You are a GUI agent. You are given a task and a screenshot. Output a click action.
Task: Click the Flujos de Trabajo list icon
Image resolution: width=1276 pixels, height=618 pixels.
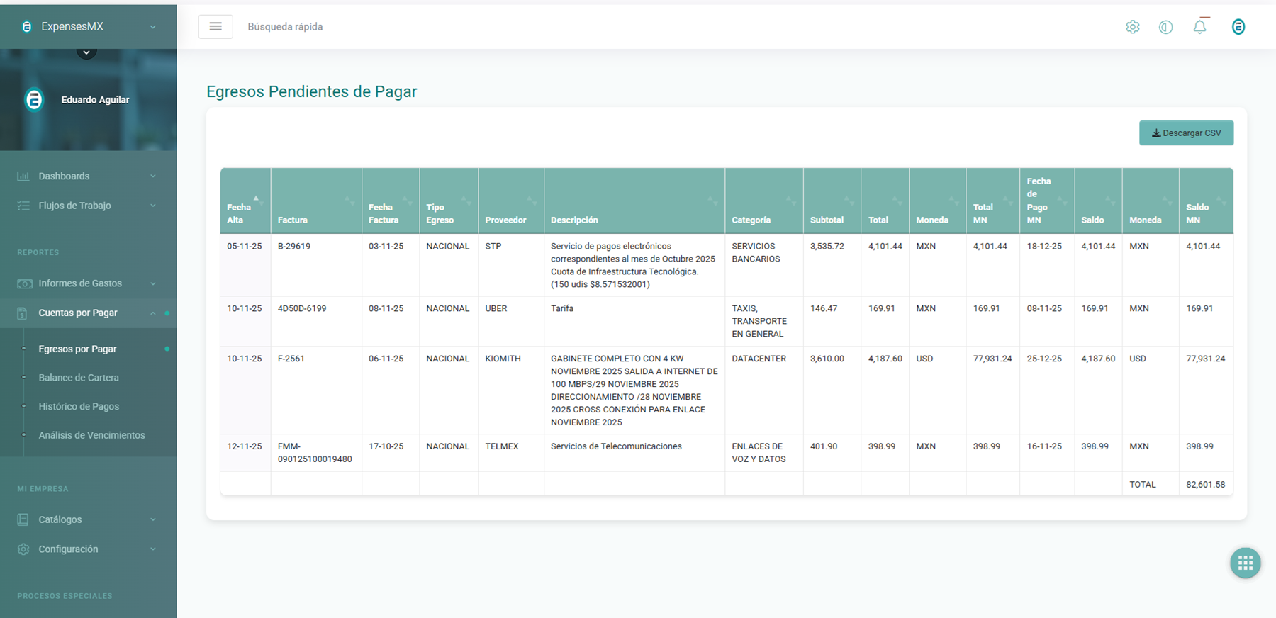(23, 206)
